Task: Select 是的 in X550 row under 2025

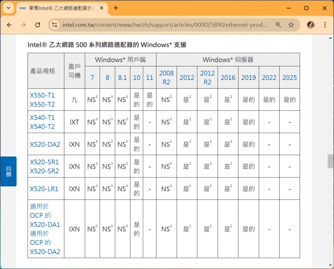Action: coord(290,100)
